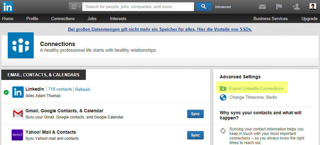Open the Business Services menu
The width and height of the screenshot is (320, 145).
pos(270,18)
